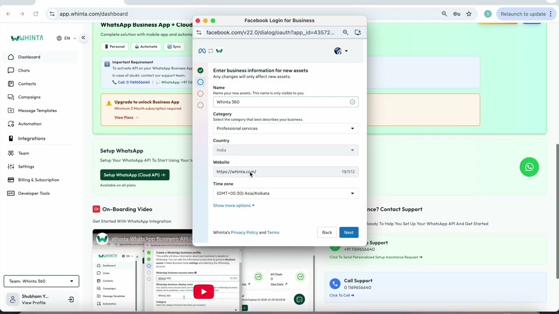
Task: Click the Name field containing Whinta 360
Action: pos(286,102)
